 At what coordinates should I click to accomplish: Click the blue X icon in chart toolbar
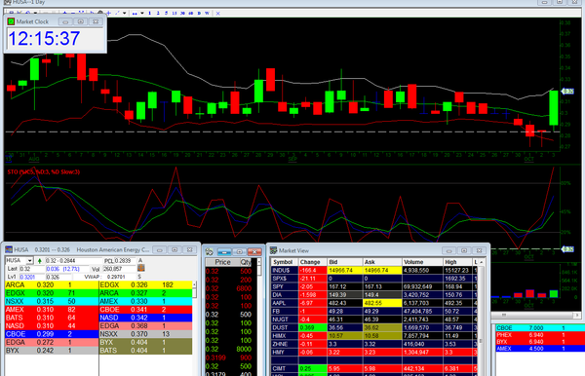(x=217, y=14)
